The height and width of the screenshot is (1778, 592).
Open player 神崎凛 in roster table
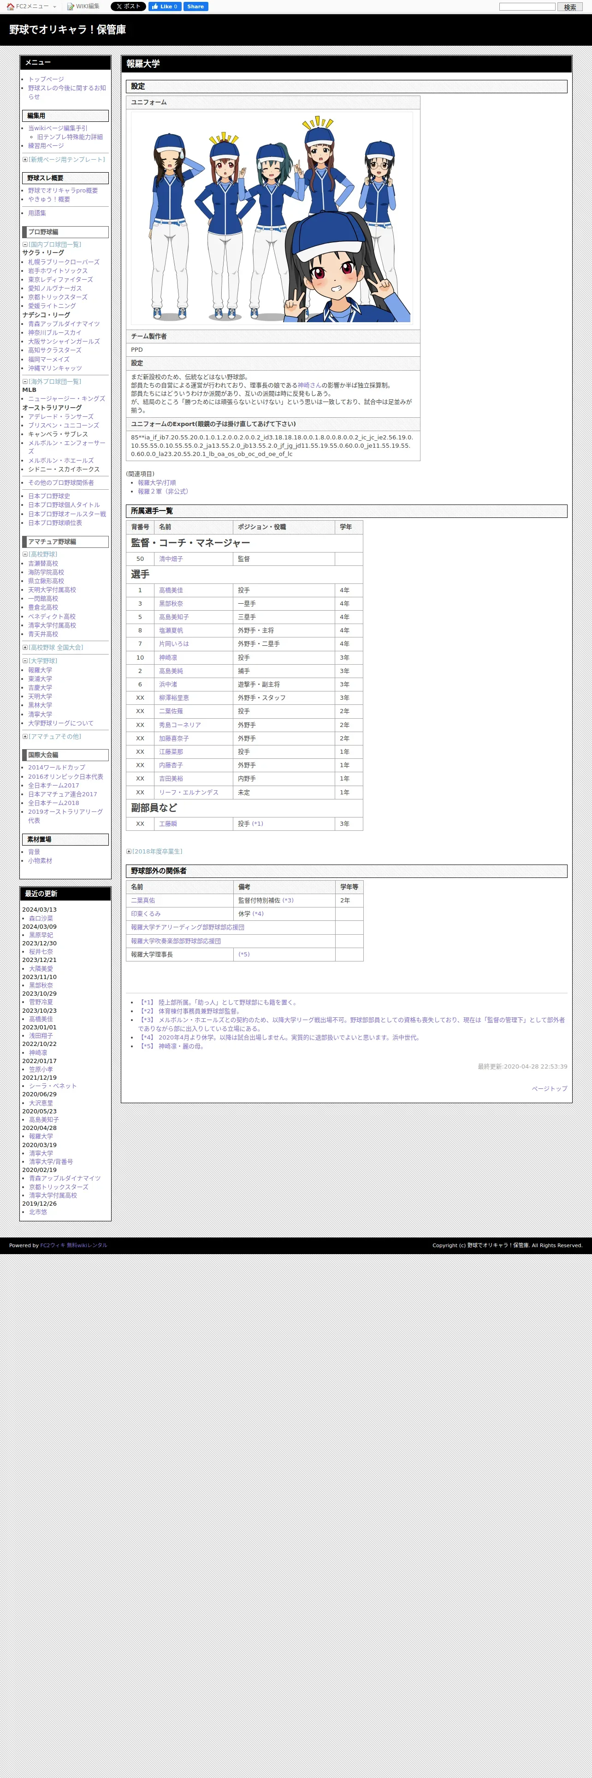coord(168,658)
